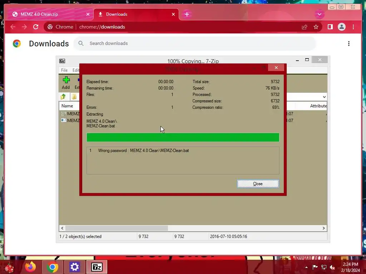The image size is (366, 274).
Task: Click the 7z icon in 7-Zip title bar
Action: pyautogui.click(x=62, y=61)
